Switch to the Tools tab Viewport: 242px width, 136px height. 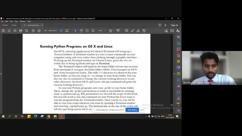click(14, 25)
